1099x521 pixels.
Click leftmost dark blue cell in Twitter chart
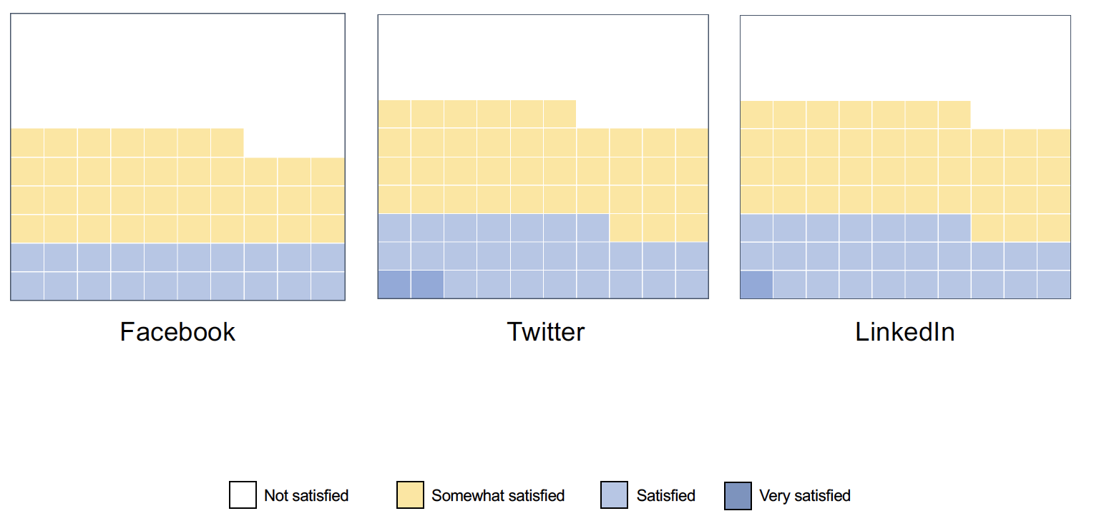point(394,284)
